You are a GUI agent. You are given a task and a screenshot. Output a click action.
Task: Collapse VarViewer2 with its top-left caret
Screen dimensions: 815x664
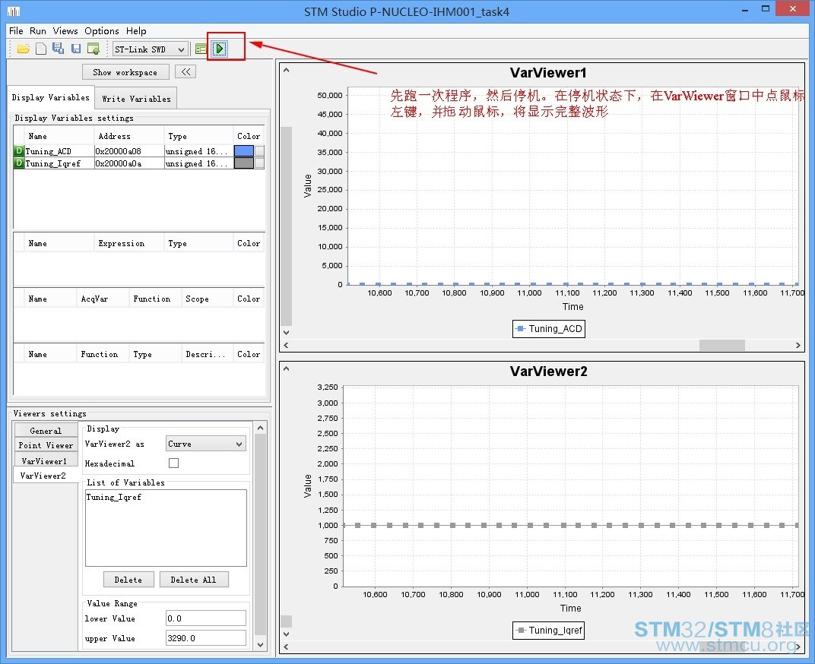pos(287,368)
